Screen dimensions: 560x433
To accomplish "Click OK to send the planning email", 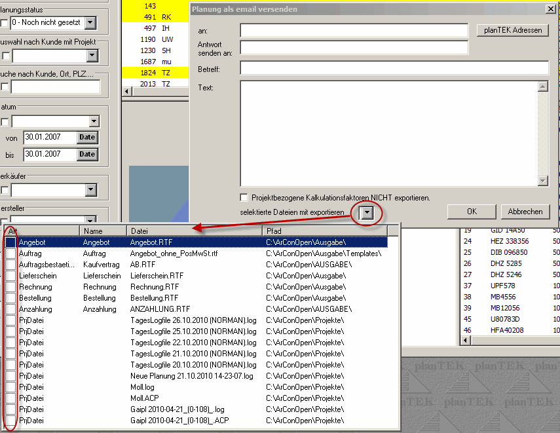I will pyautogui.click(x=472, y=212).
